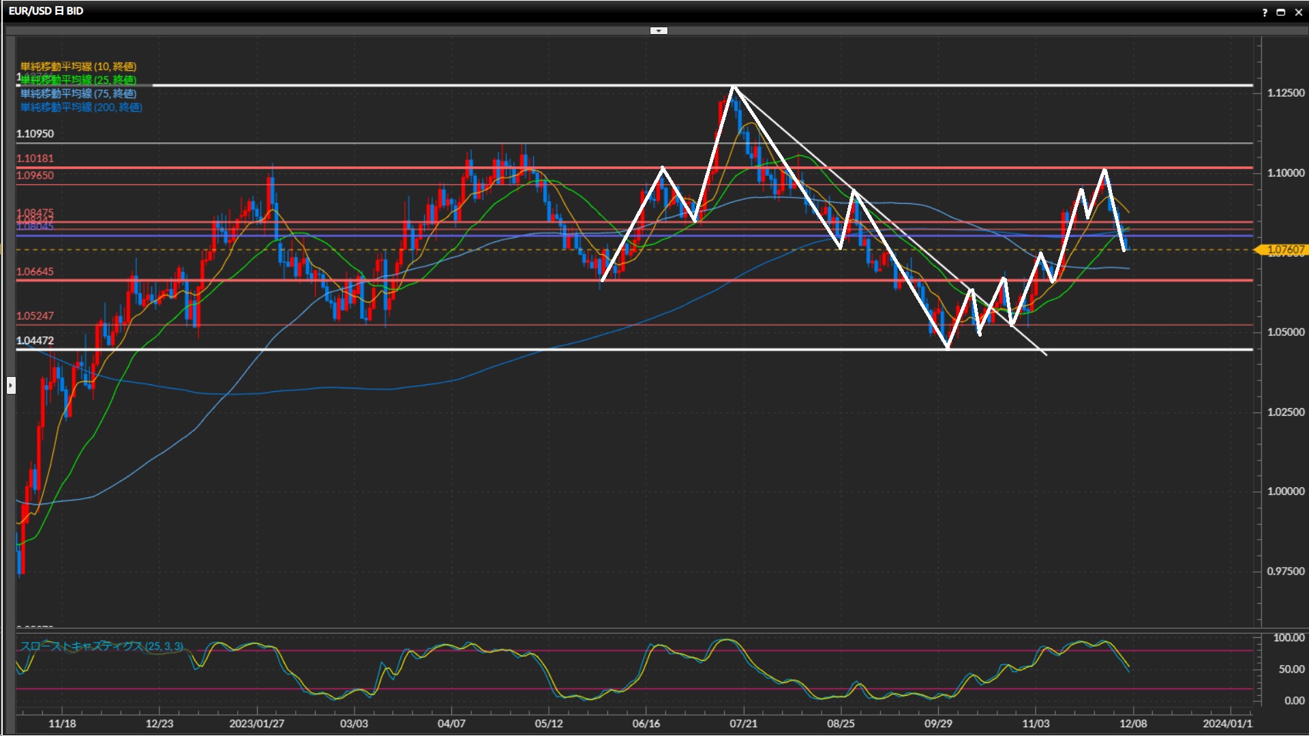Screen dimensions: 1309x736
Task: Click the help question mark icon
Action: coord(1265,12)
